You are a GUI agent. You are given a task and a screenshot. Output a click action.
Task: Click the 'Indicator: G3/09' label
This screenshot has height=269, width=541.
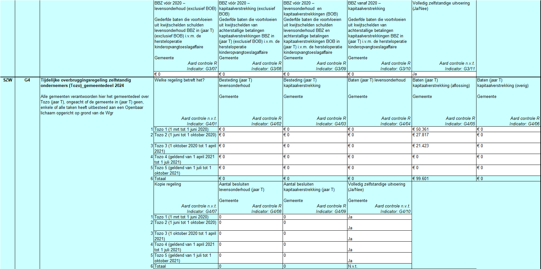pos(331,69)
